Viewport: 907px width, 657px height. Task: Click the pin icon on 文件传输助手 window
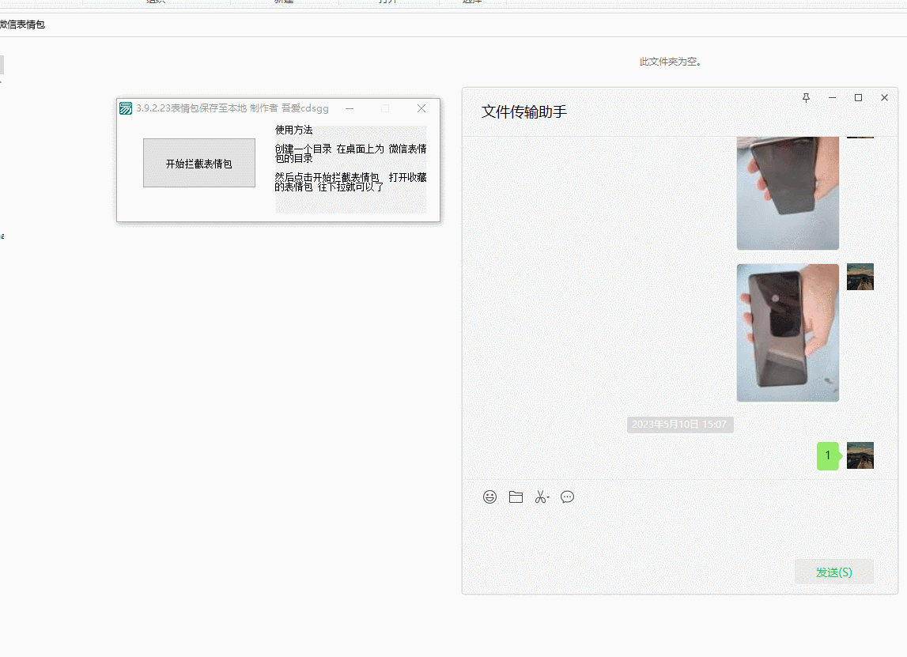[806, 97]
